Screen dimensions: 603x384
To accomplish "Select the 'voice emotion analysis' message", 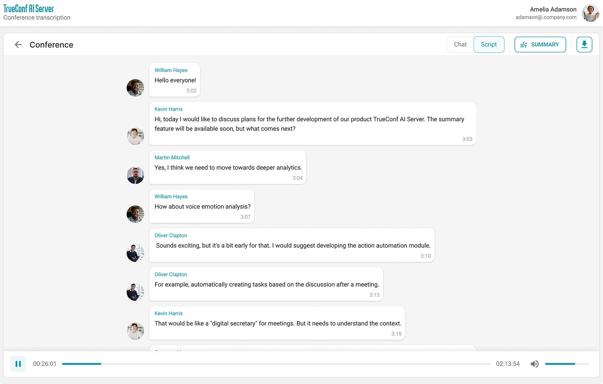I will (202, 207).
